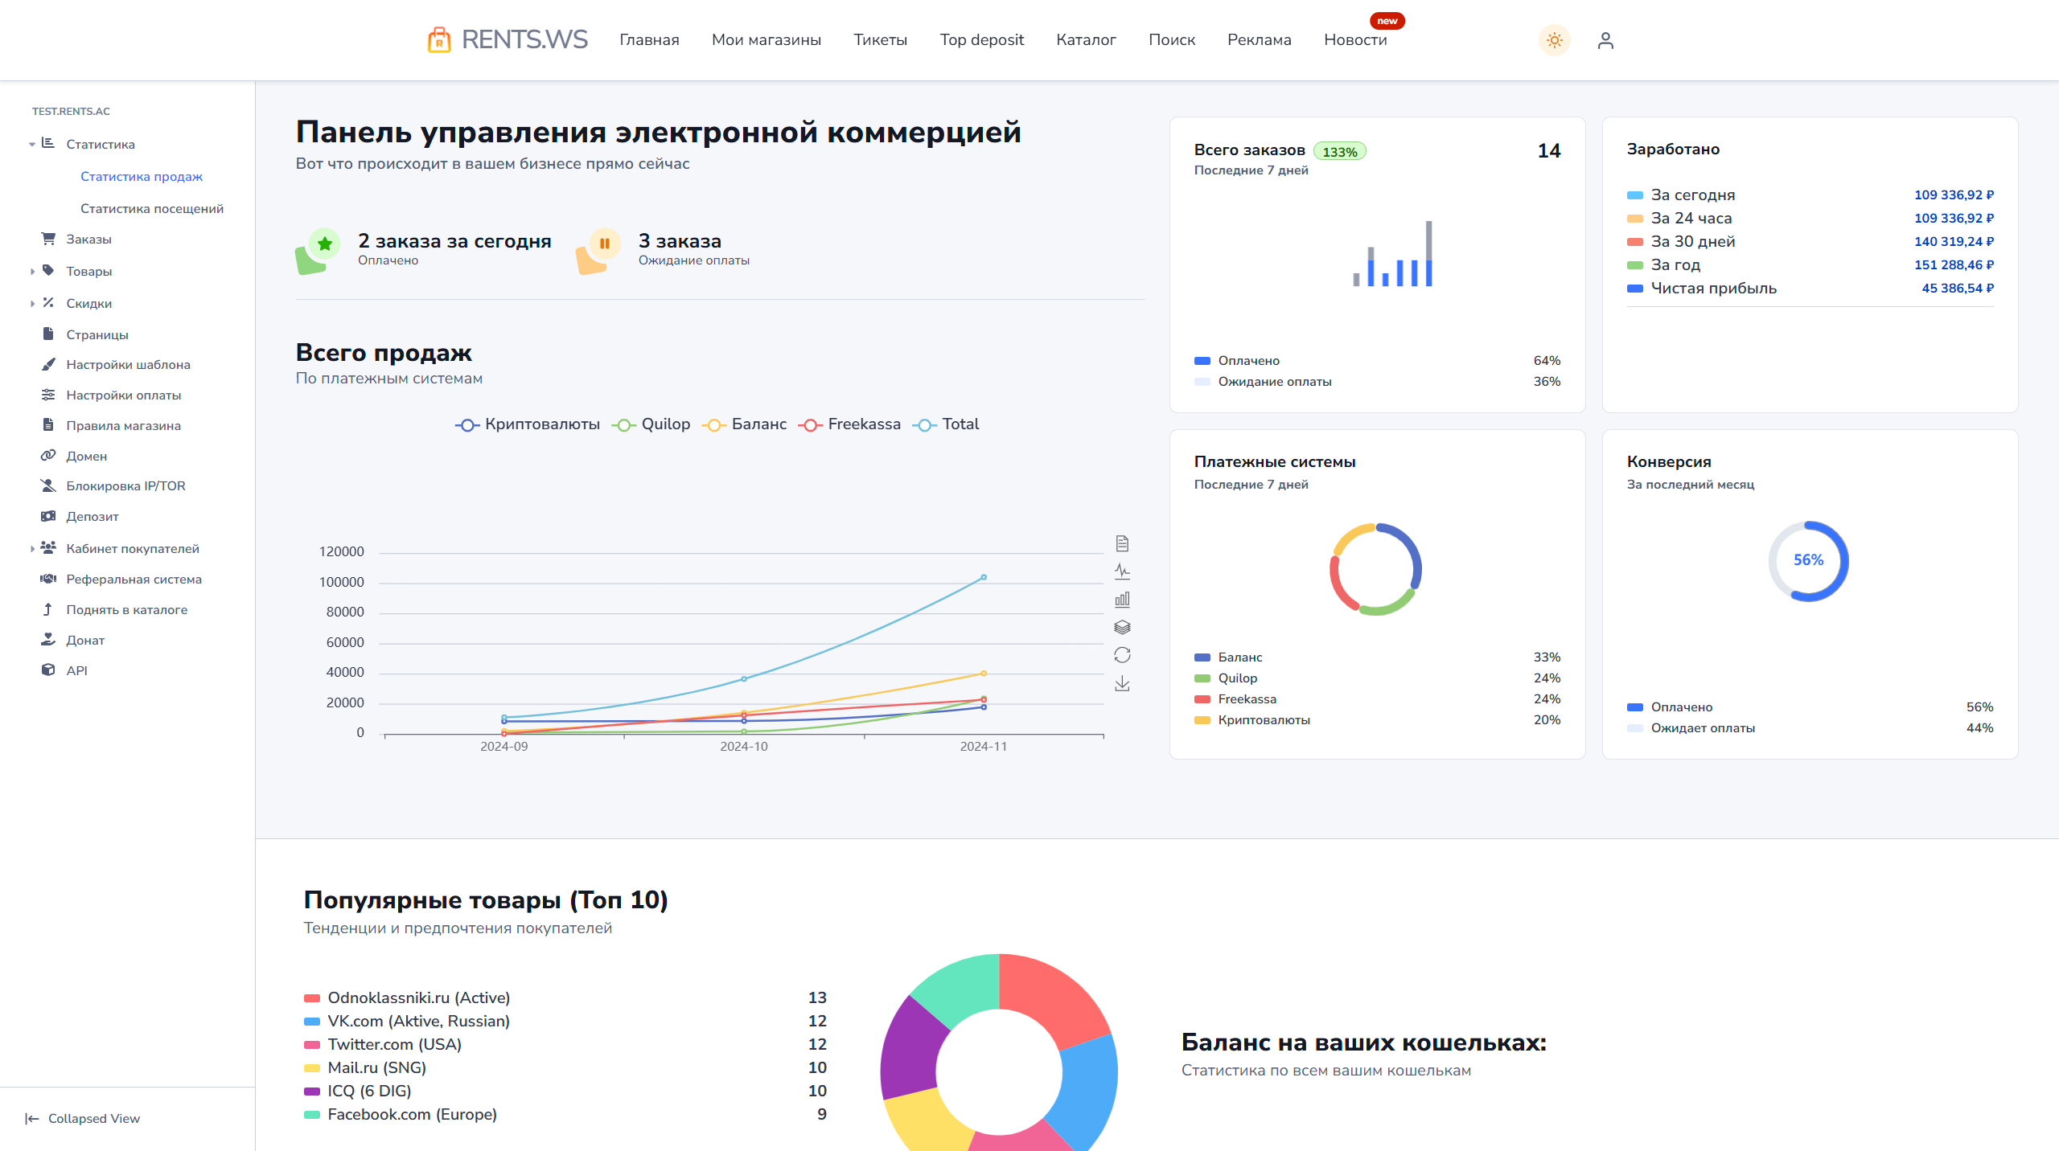
Task: Open Реклама in the top navigation
Action: point(1259,39)
